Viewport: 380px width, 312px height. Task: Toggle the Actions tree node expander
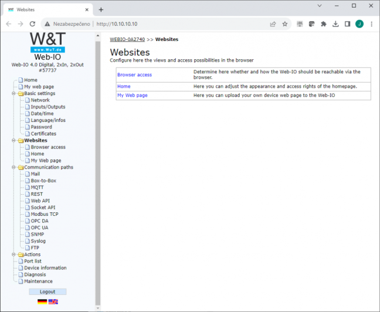click(x=13, y=255)
